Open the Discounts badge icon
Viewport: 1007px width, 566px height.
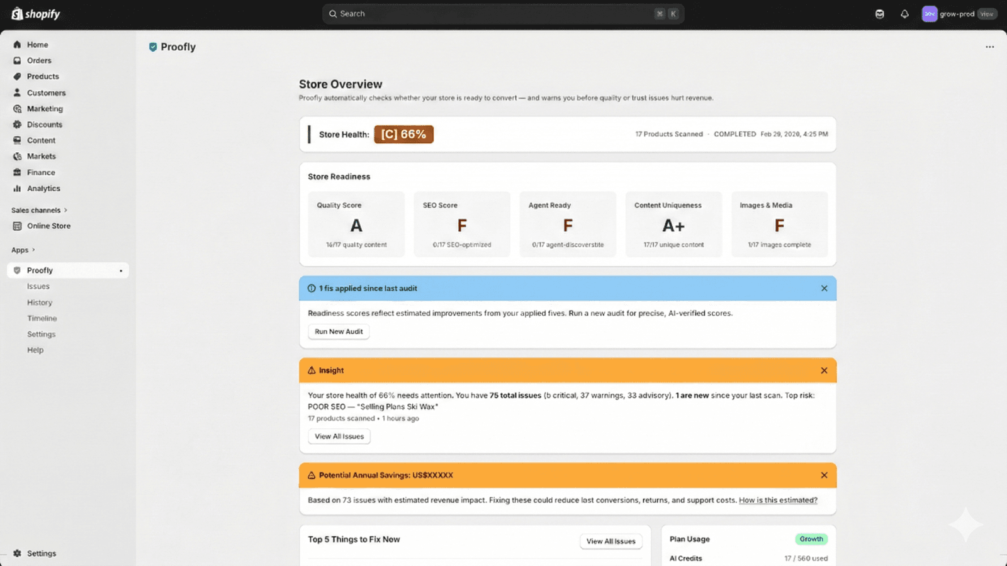[17, 125]
